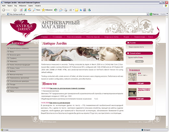Open Search (Поиск) magnifier in toolbar
This screenshot has height=132, width=169.
pyautogui.click(x=36, y=10)
